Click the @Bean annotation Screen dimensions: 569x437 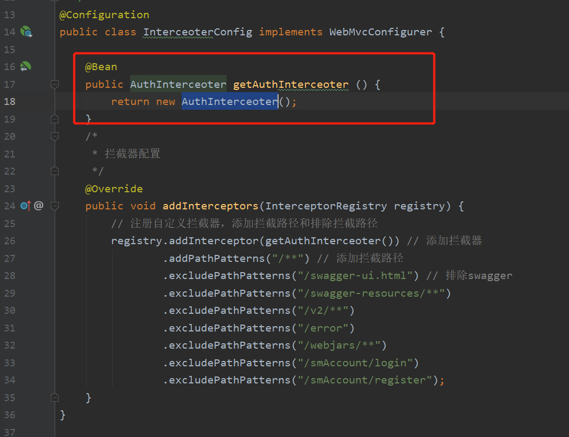(x=101, y=67)
